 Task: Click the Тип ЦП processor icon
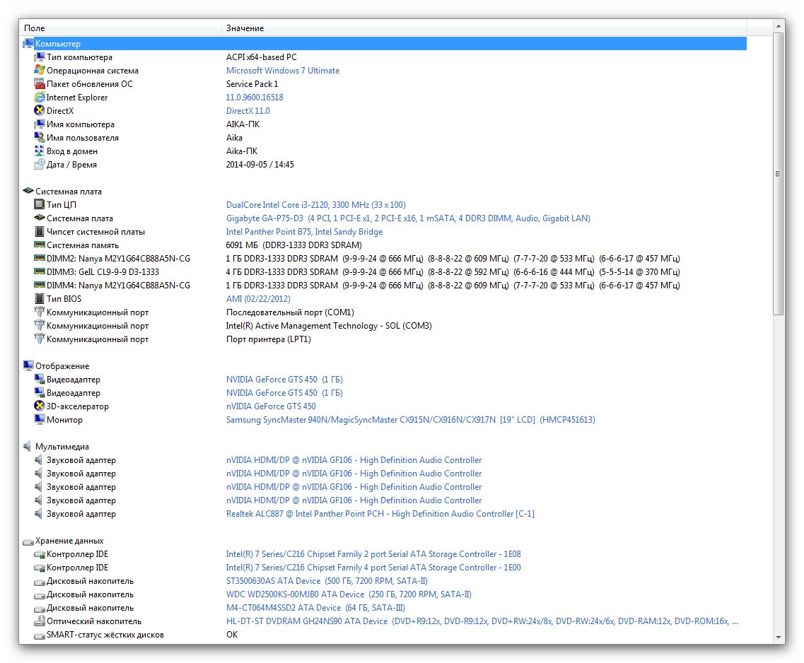[x=40, y=205]
